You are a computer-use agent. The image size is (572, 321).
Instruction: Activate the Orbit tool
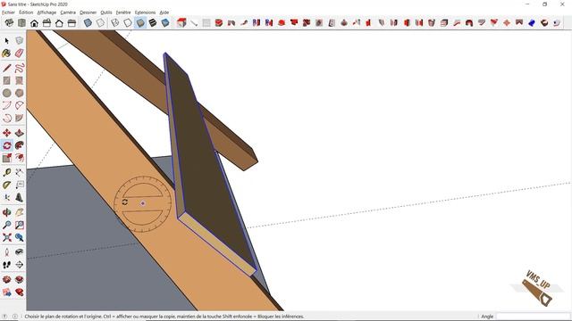(x=7, y=212)
